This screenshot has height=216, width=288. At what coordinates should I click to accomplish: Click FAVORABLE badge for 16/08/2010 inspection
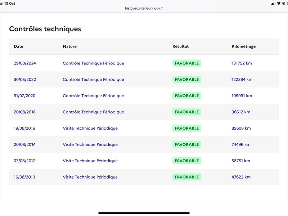[x=186, y=177]
